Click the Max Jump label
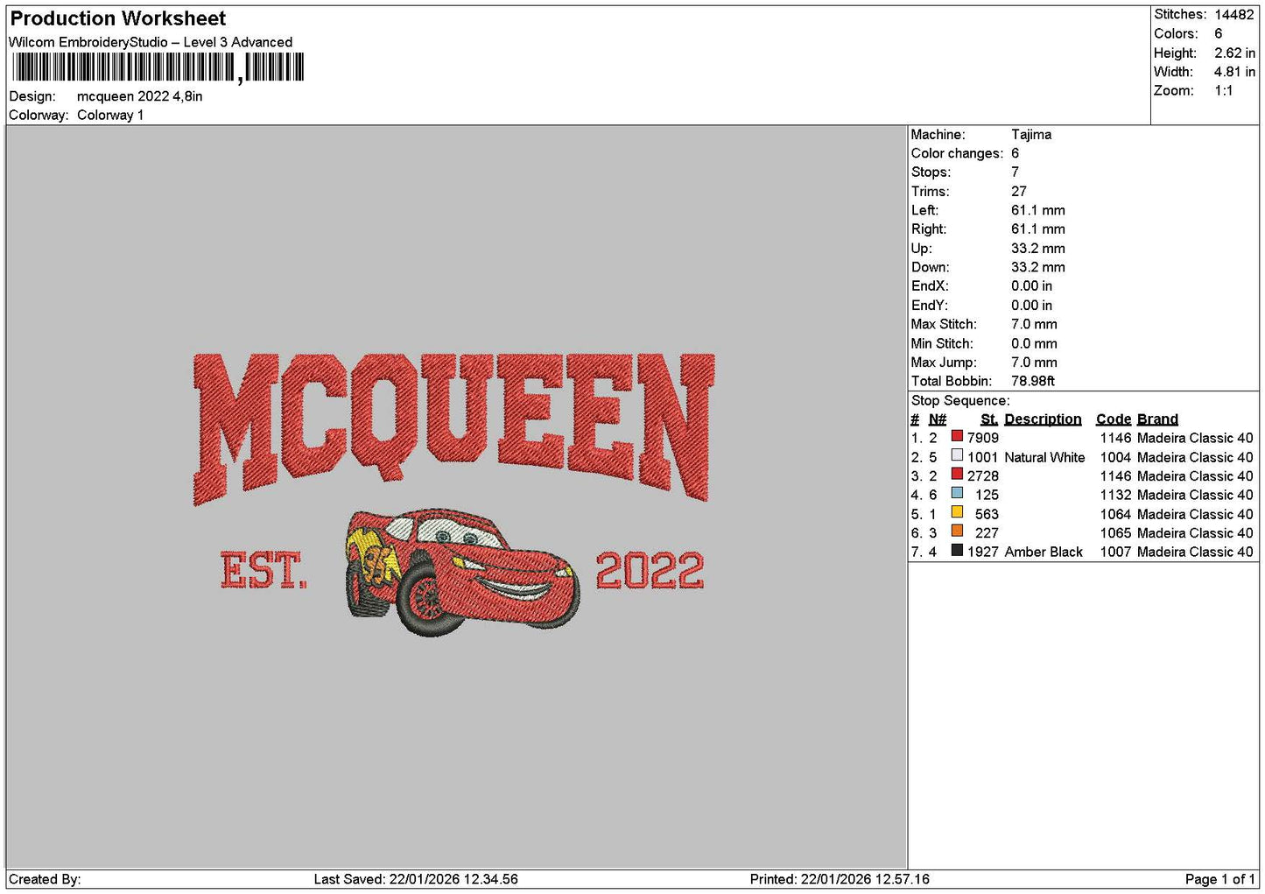1265x894 pixels. click(944, 363)
